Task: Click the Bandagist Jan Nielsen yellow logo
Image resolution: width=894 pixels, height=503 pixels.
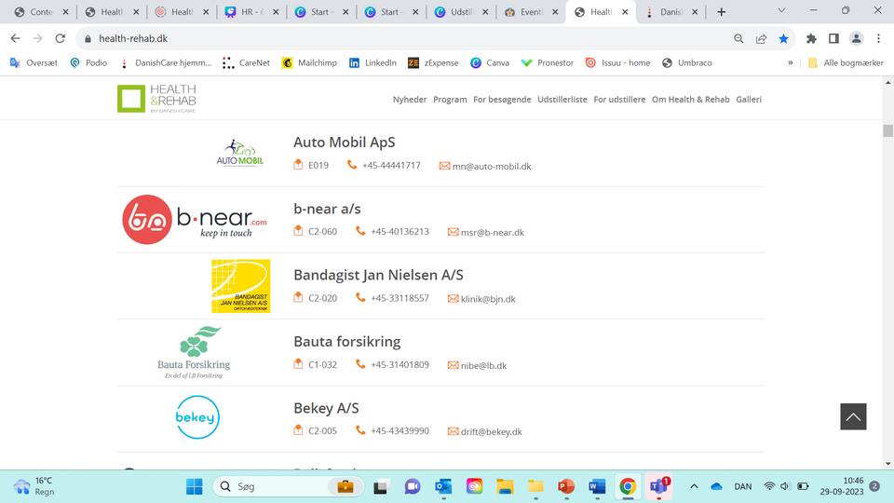Action: [x=240, y=286]
